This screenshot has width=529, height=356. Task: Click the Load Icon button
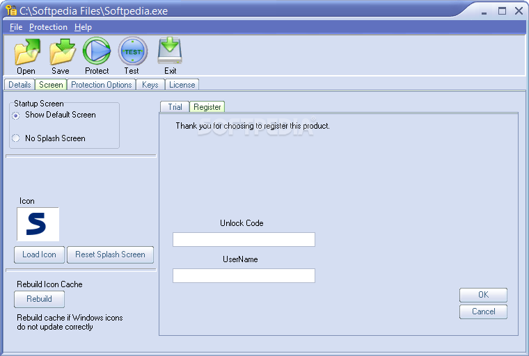39,254
